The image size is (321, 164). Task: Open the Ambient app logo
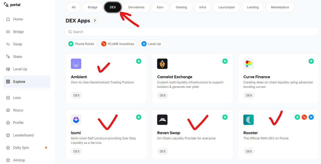tap(76, 64)
